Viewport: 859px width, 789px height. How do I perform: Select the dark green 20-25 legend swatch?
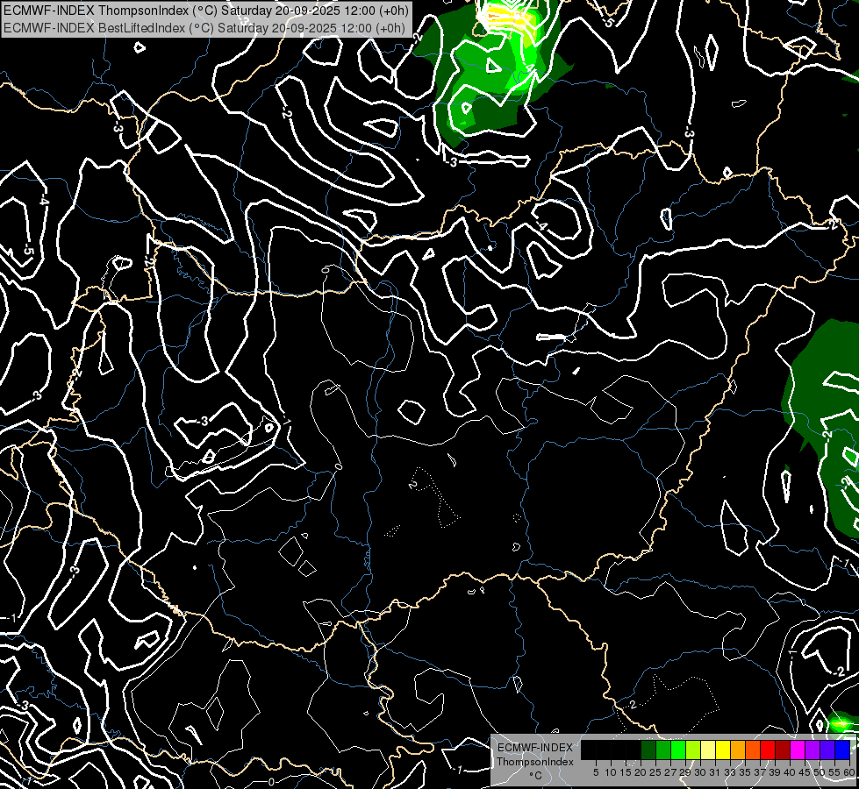click(x=648, y=750)
